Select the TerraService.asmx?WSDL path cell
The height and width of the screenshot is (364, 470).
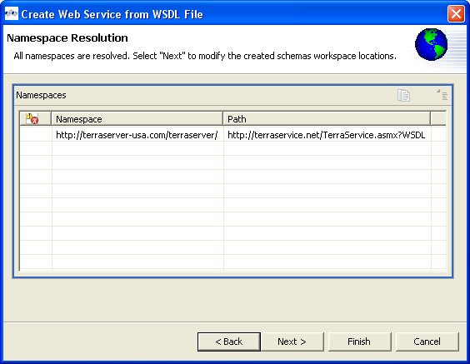[x=327, y=135]
